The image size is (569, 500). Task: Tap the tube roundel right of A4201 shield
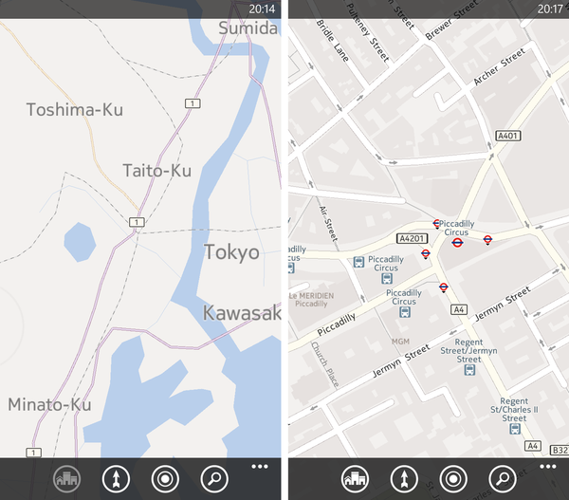pyautogui.click(x=426, y=253)
